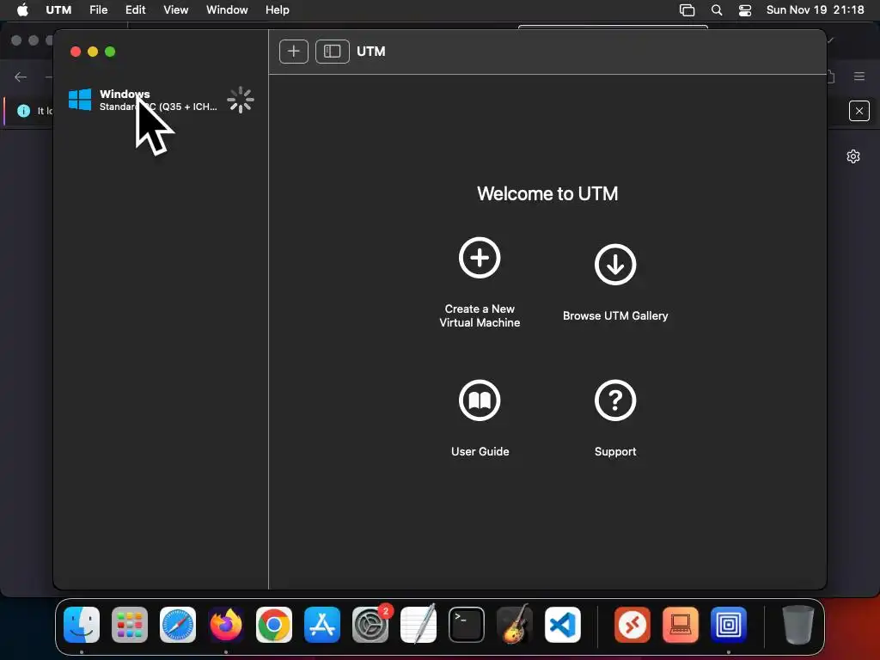Image resolution: width=880 pixels, height=660 pixels.
Task: Open Firefox from the Dock
Action: [226, 625]
